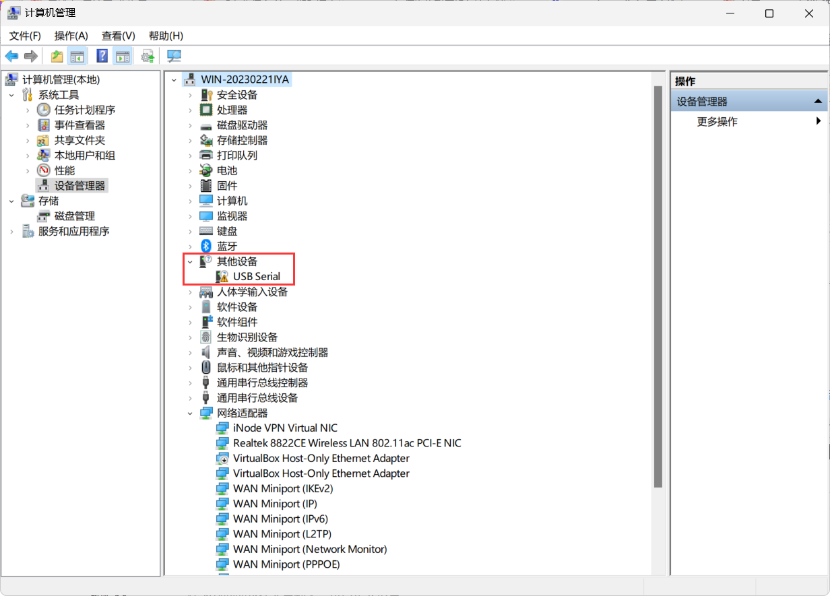
Task: Open the 查看(V) menu
Action: [119, 36]
